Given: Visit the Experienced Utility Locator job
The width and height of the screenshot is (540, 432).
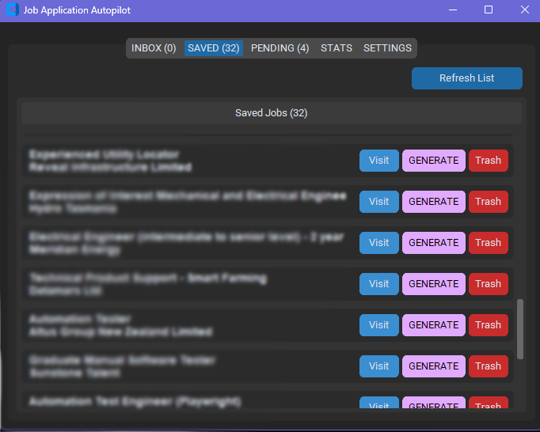Looking at the screenshot, I should (x=379, y=161).
